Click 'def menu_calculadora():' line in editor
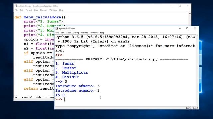The width and height of the screenshot is (213, 119). tap(41, 17)
